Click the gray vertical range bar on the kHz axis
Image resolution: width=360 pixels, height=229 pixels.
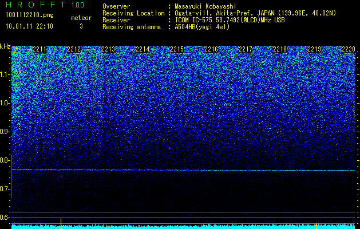coord(11,176)
